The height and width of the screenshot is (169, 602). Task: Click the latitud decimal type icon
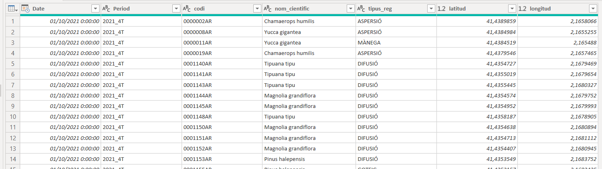[x=442, y=8]
